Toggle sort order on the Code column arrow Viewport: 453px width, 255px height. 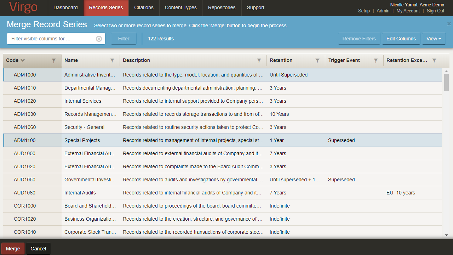(23, 61)
